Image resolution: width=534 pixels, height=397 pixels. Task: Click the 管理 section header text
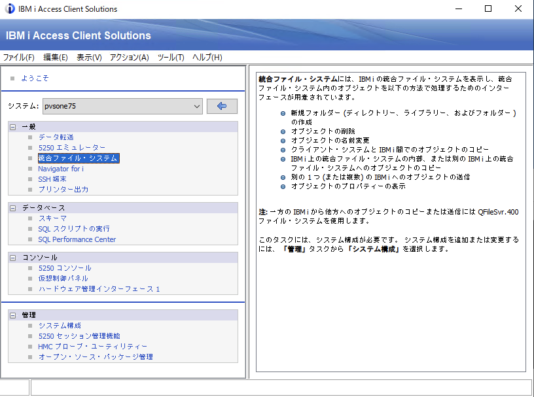[29, 315]
